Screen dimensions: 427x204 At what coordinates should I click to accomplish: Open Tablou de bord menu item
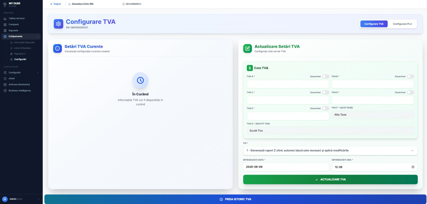[21, 18]
